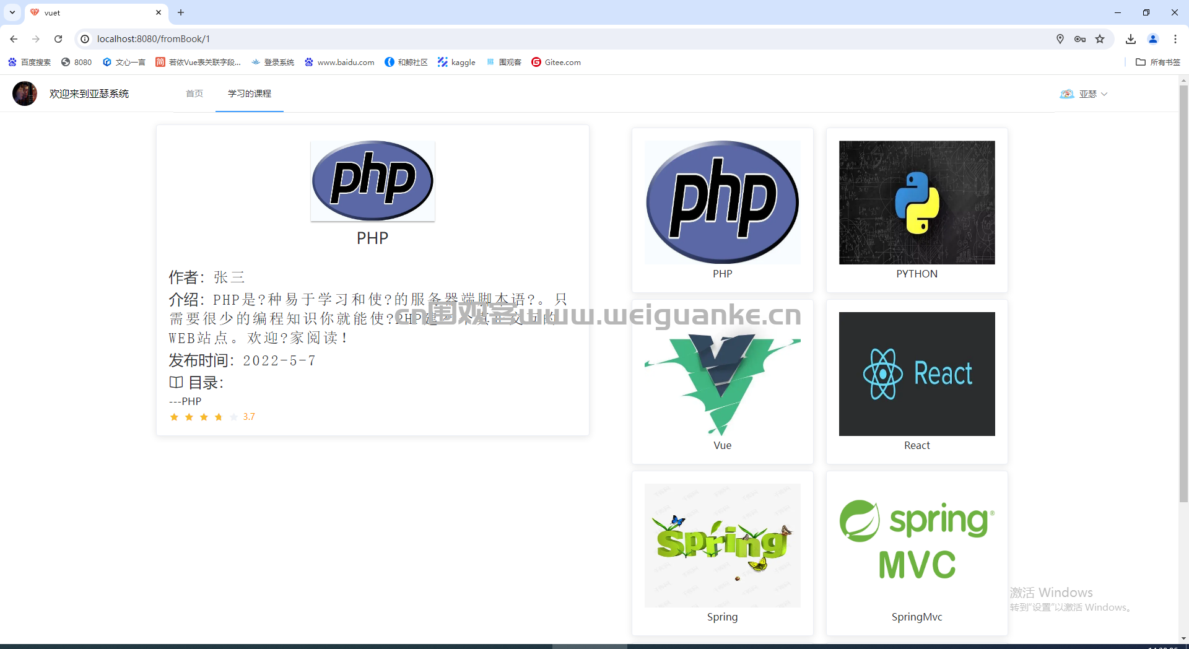Click the third rating star
The image size is (1189, 649).
point(204,417)
